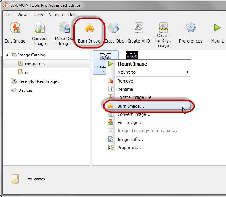Screen dimensions: 226x197
Task: Open Preferences gear in the toolbar
Action: coord(191,28)
